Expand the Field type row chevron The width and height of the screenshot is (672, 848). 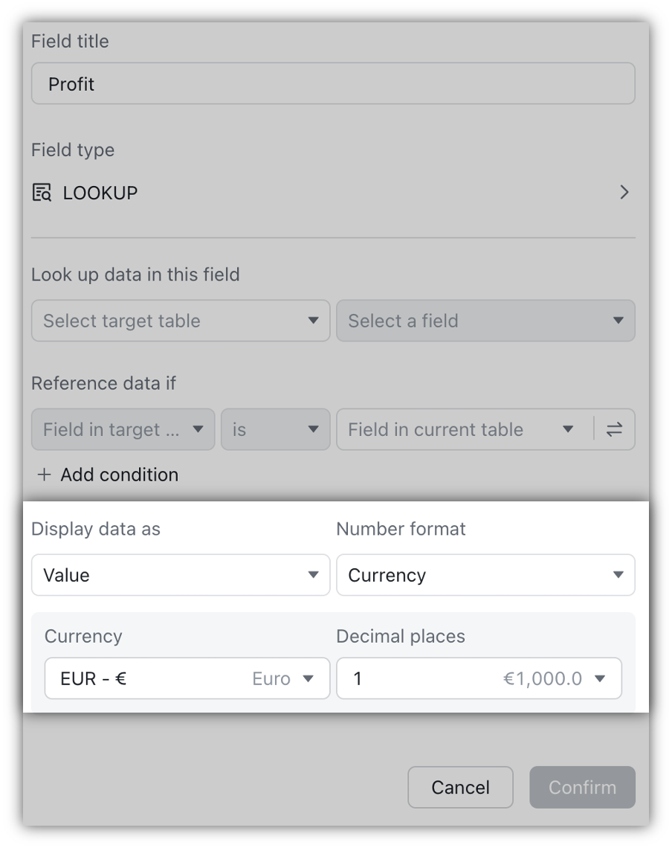click(624, 192)
